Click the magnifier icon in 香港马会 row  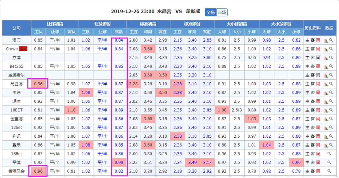click(329, 171)
